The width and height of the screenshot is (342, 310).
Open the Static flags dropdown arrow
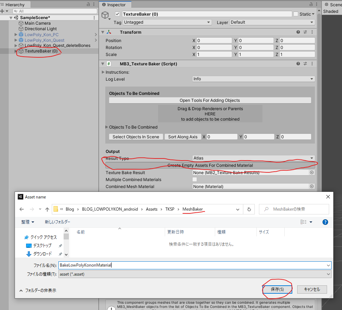(x=313, y=14)
